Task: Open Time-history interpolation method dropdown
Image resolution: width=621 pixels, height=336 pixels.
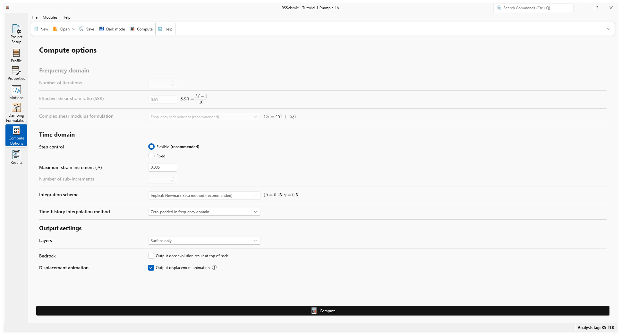Action: pyautogui.click(x=204, y=212)
